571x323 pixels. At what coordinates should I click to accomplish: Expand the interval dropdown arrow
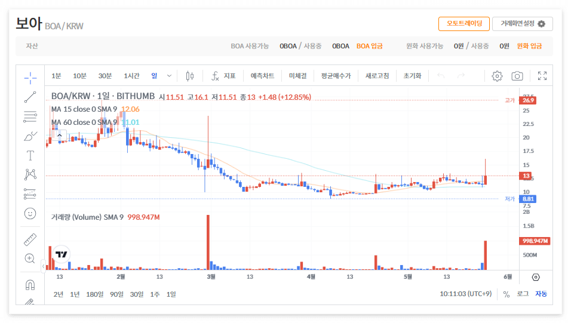170,76
